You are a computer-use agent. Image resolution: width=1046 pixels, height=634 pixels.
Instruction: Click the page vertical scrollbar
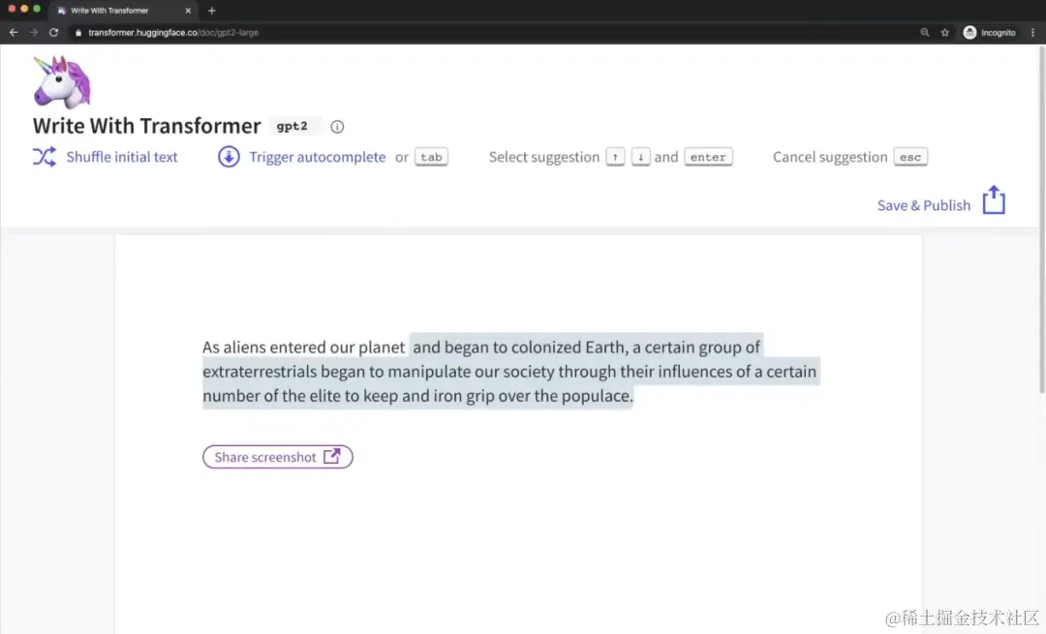pos(1042,220)
